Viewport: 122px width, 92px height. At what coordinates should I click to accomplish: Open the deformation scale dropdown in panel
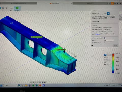pos(109,40)
